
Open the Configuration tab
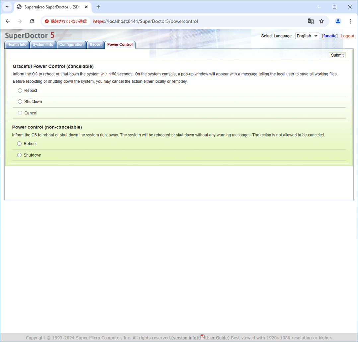pos(71,45)
